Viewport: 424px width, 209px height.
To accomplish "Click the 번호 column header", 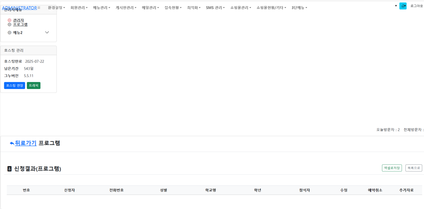I will [x=26, y=190].
